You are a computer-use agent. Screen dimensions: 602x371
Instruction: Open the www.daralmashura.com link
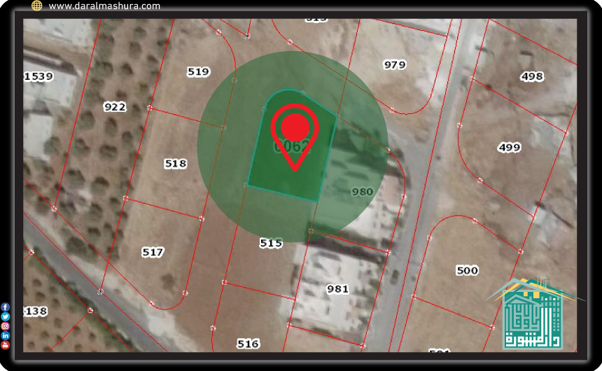click(104, 6)
